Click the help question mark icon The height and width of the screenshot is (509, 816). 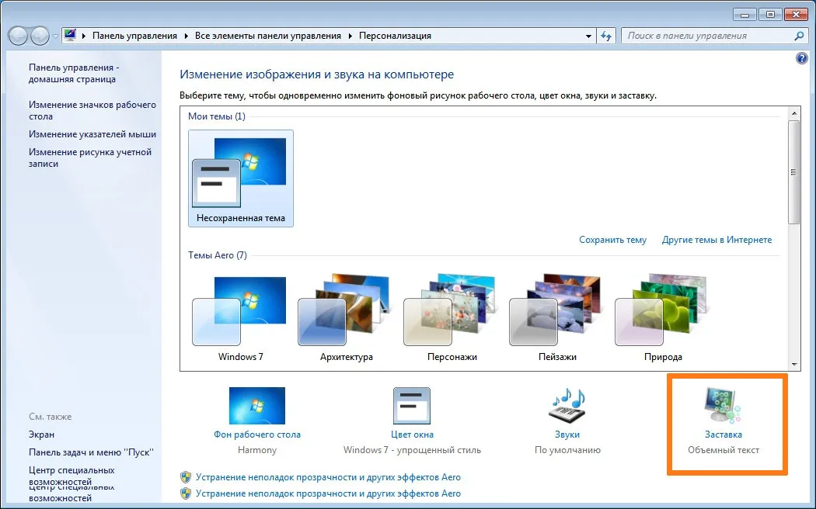[801, 58]
